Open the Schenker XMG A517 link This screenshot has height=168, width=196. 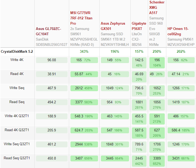(x=157, y=7)
